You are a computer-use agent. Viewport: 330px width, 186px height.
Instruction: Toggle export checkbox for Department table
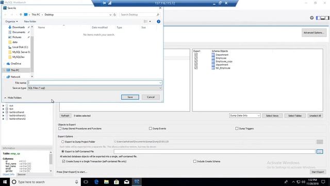point(196,55)
